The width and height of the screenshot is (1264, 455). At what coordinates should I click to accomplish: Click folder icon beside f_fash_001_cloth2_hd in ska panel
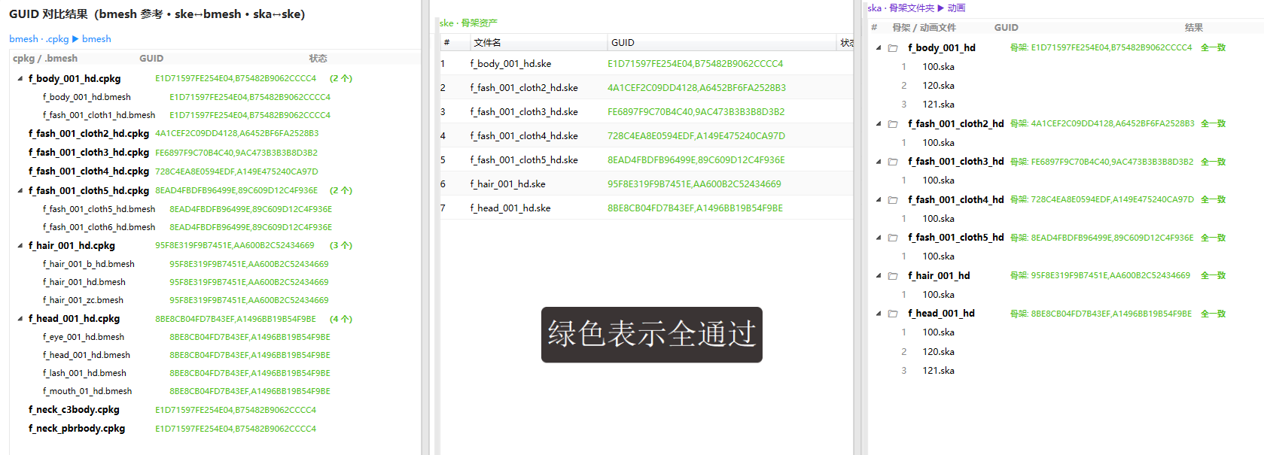coord(893,124)
